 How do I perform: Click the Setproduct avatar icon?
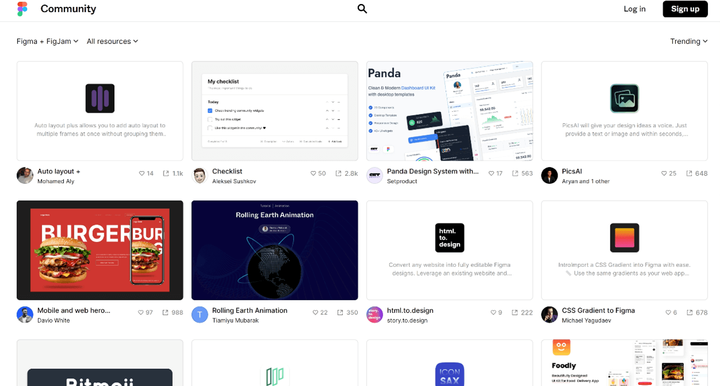point(375,176)
